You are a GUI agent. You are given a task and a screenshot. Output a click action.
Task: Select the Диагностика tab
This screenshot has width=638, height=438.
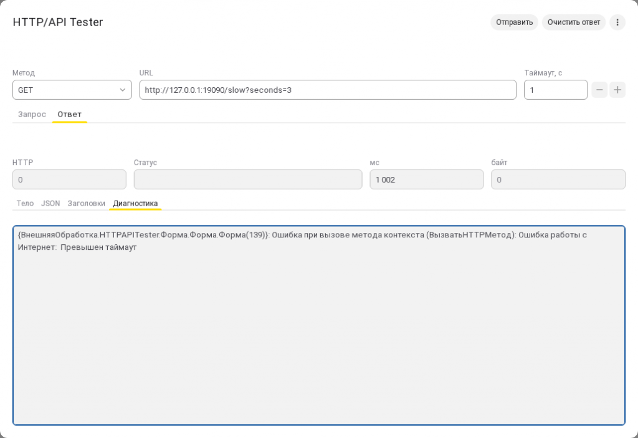tap(135, 204)
